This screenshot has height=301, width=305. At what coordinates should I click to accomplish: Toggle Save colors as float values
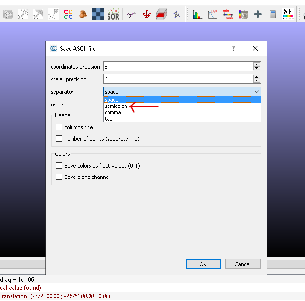59,166
